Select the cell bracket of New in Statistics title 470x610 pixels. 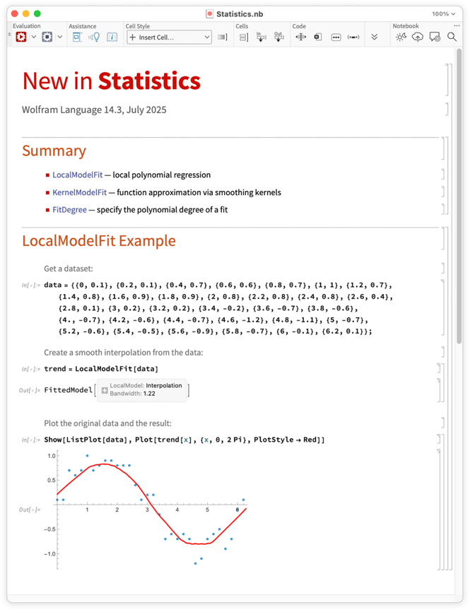(447, 80)
